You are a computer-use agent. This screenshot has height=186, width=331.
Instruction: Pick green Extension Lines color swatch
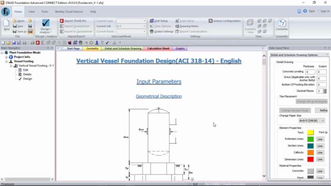pyautogui.click(x=310, y=139)
